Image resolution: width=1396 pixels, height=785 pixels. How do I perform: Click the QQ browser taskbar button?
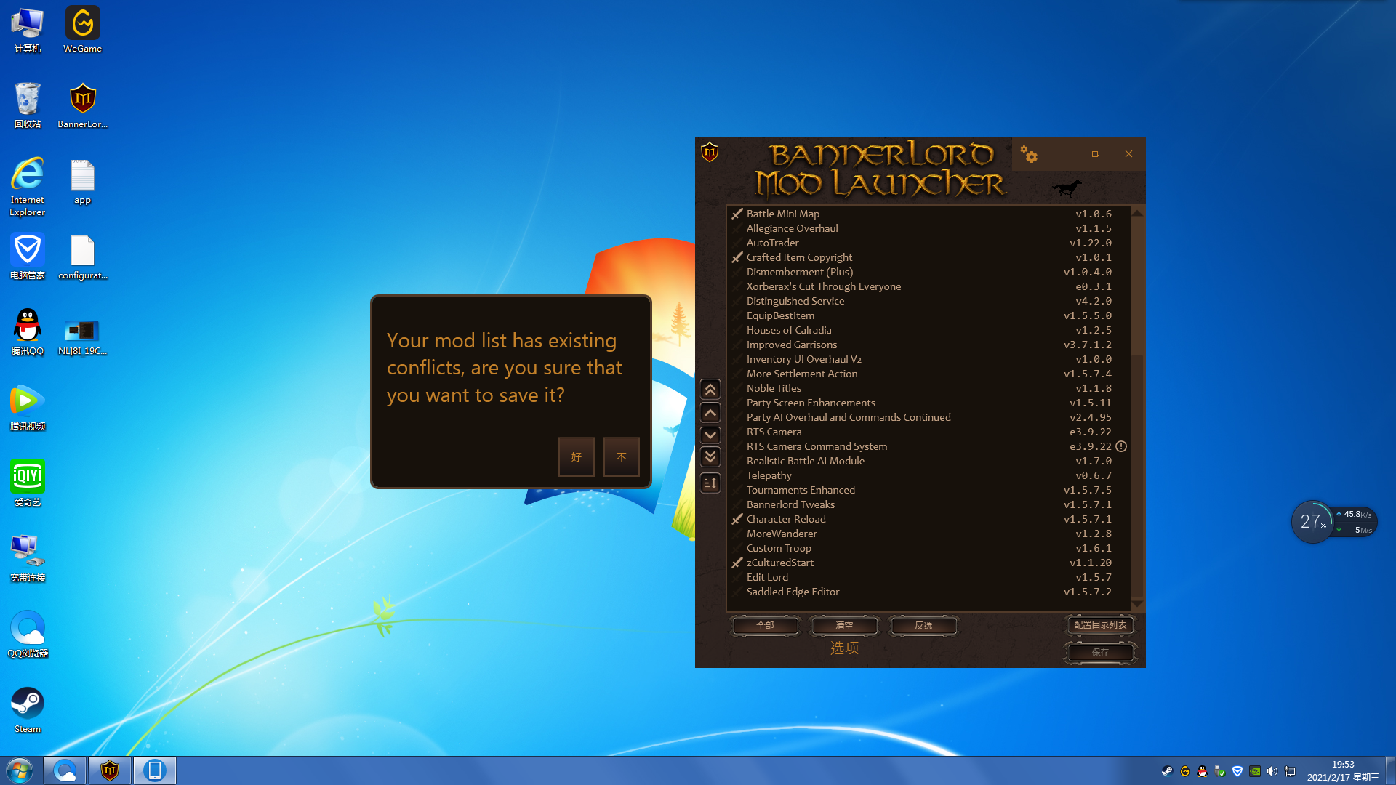(x=65, y=770)
